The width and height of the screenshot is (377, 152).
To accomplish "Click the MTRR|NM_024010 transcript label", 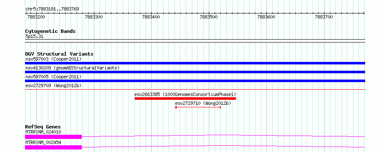I will [43, 132].
